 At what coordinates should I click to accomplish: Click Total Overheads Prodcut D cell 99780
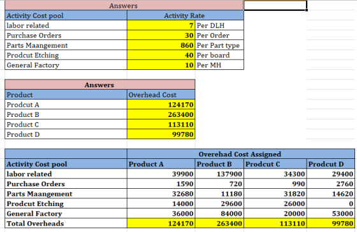click(x=331, y=223)
